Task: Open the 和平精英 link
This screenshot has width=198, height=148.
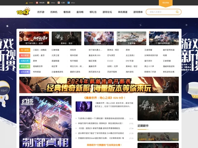Action: tap(74, 61)
